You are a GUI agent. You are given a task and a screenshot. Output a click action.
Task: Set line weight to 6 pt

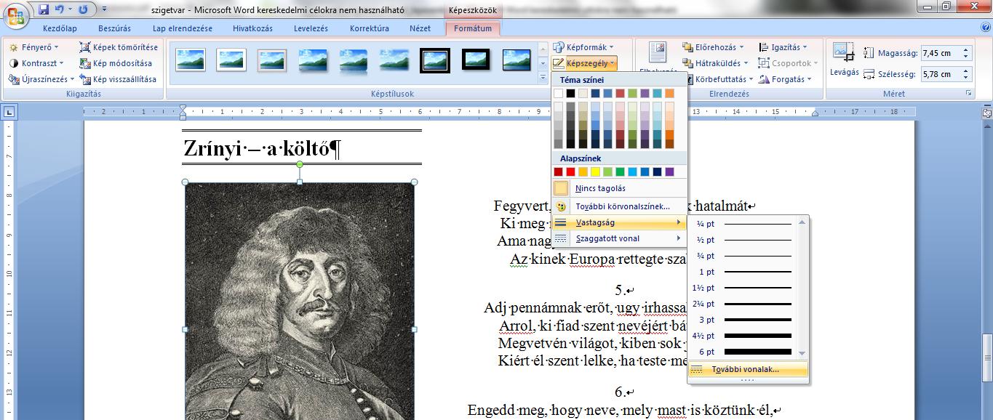743,352
